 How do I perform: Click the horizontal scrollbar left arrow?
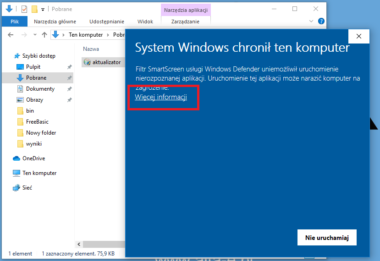coord(79,245)
